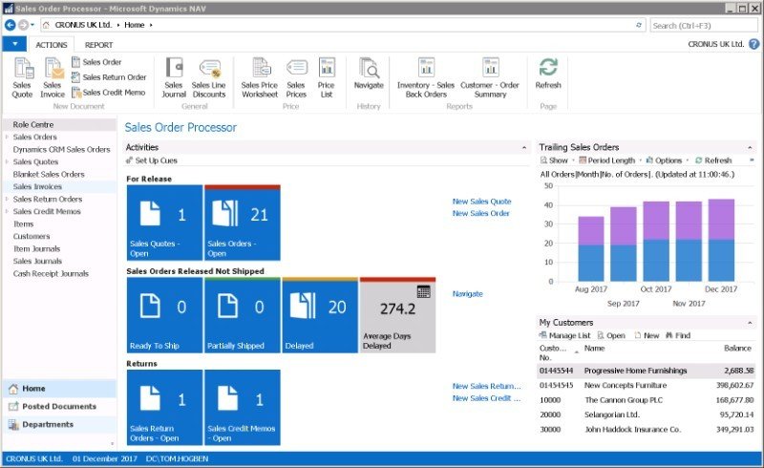Open the application menu dropdown

(14, 44)
